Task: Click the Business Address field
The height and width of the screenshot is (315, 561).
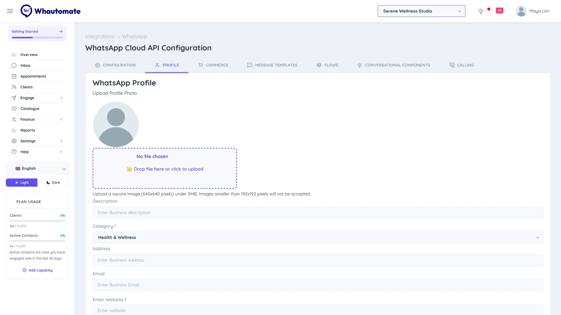Action: [318, 260]
